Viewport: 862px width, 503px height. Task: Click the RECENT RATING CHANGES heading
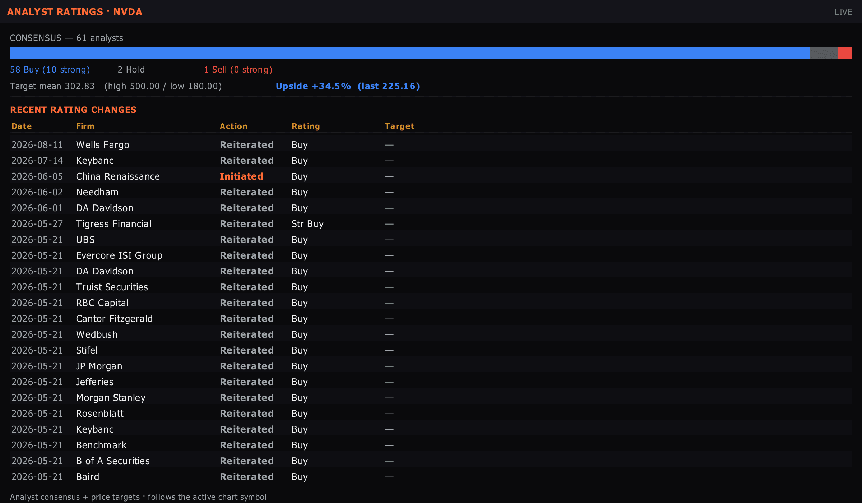point(73,110)
